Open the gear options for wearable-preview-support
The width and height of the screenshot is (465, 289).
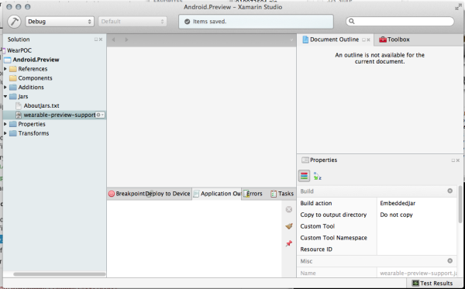[x=100, y=115]
